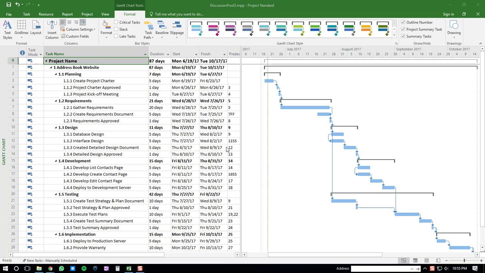Viewport: 485px width, 273px height.
Task: Collapse the 1.3 Design summary task
Action: click(x=56, y=127)
